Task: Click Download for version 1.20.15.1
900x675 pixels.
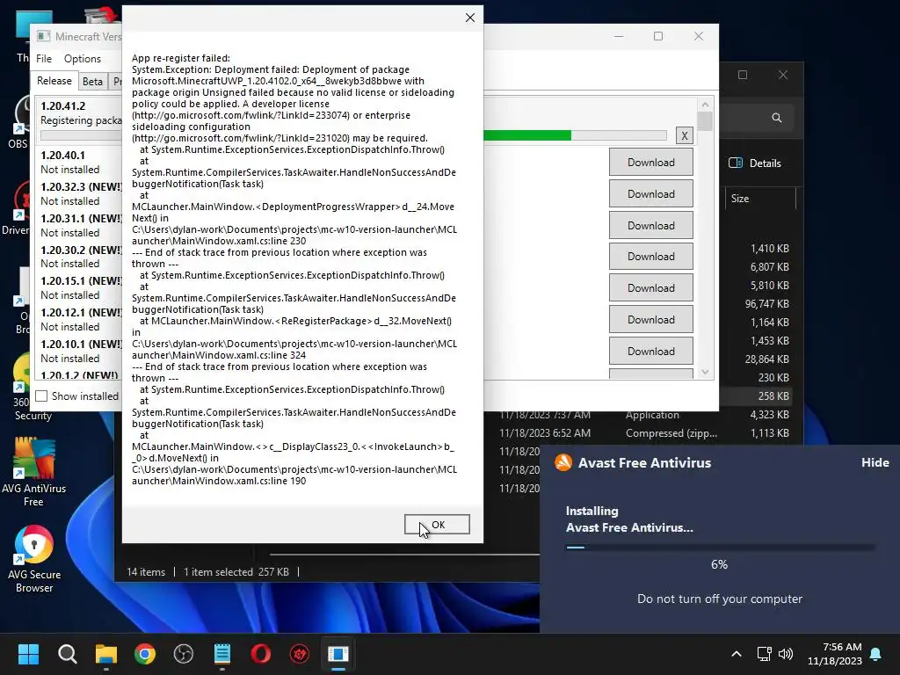Action: point(651,288)
